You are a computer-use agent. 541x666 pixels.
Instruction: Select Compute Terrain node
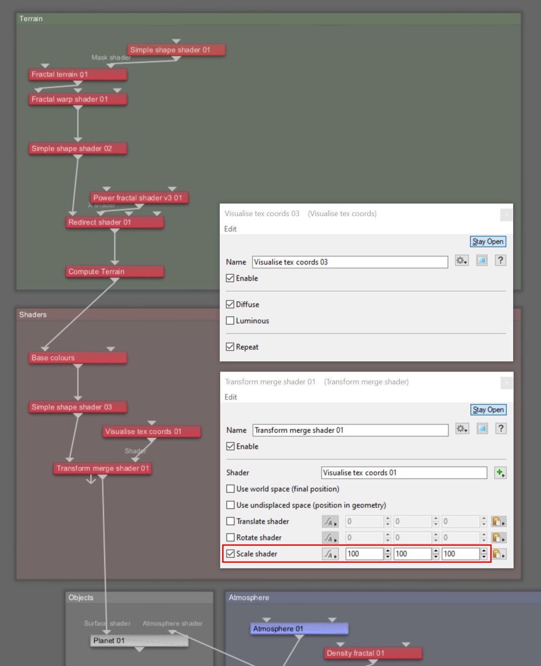tap(115, 271)
